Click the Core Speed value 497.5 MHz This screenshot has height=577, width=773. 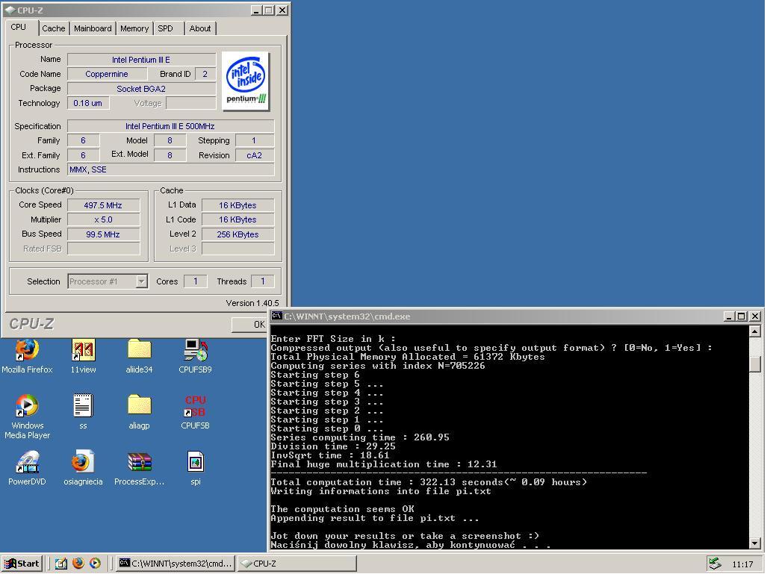pos(104,205)
